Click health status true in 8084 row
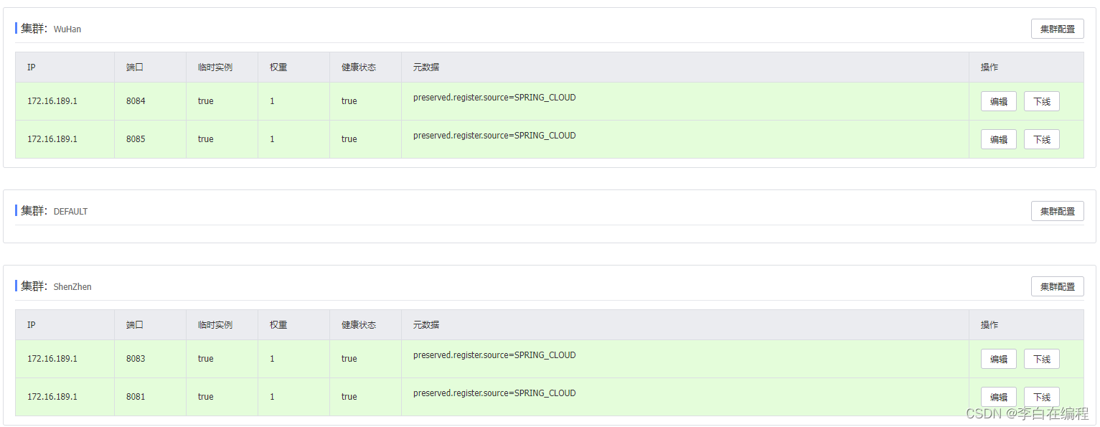The image size is (1100, 427). (x=349, y=101)
